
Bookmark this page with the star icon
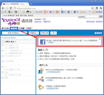(92, 8)
